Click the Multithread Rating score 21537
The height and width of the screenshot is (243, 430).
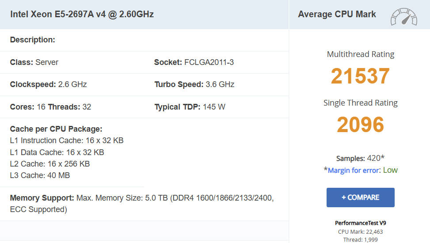(360, 76)
